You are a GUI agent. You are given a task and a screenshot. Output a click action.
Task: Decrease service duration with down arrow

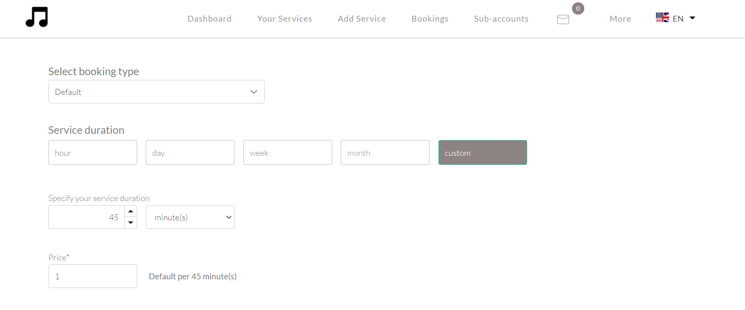tap(131, 223)
